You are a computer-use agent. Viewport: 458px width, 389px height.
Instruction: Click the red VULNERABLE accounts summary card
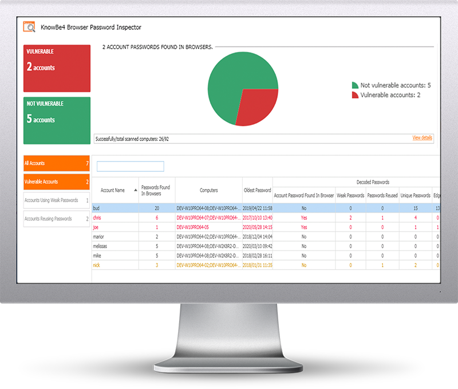pyautogui.click(x=56, y=68)
